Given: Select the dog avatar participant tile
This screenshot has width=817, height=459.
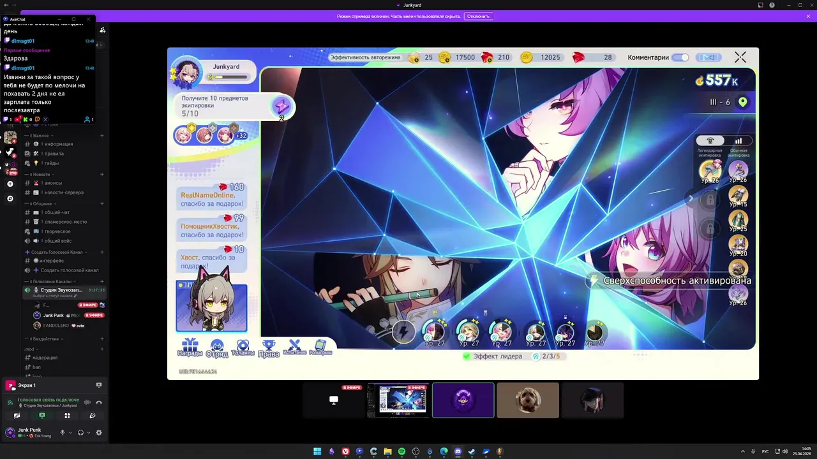Looking at the screenshot, I should pyautogui.click(x=528, y=400).
